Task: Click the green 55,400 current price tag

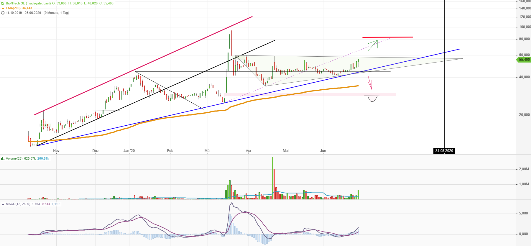Action: pos(524,60)
